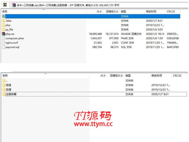Click compressed size 477,900 of composer.phar
Screen dimensions: 189x142
coord(114,38)
